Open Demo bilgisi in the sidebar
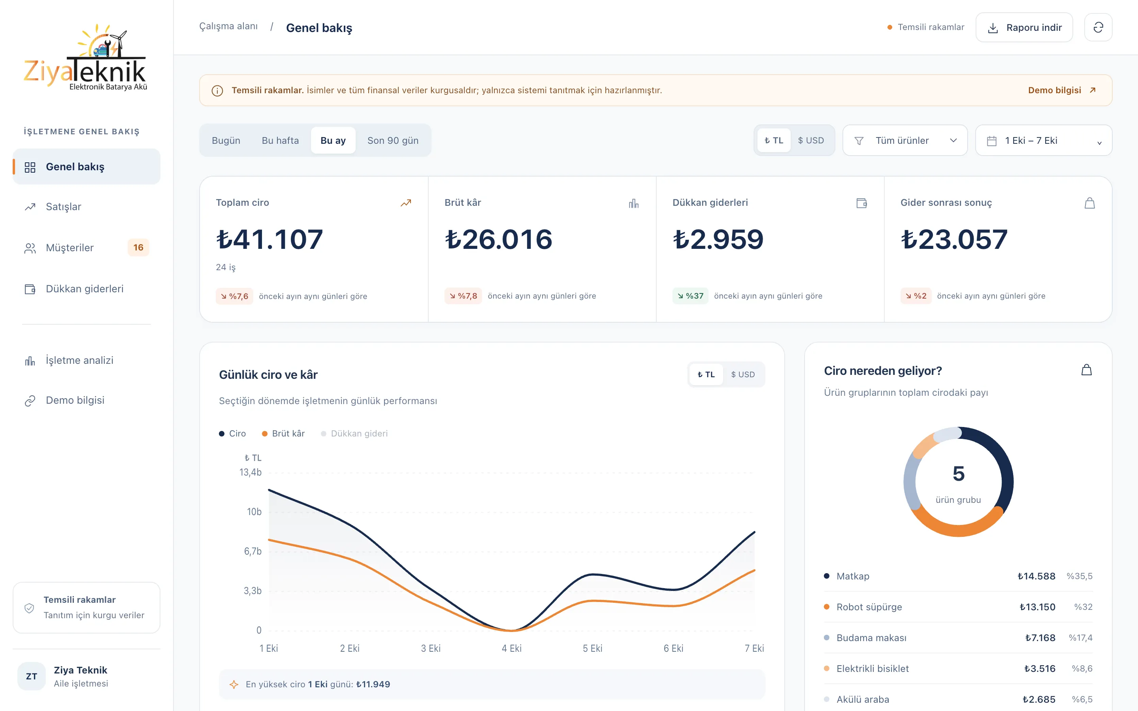 [87, 400]
